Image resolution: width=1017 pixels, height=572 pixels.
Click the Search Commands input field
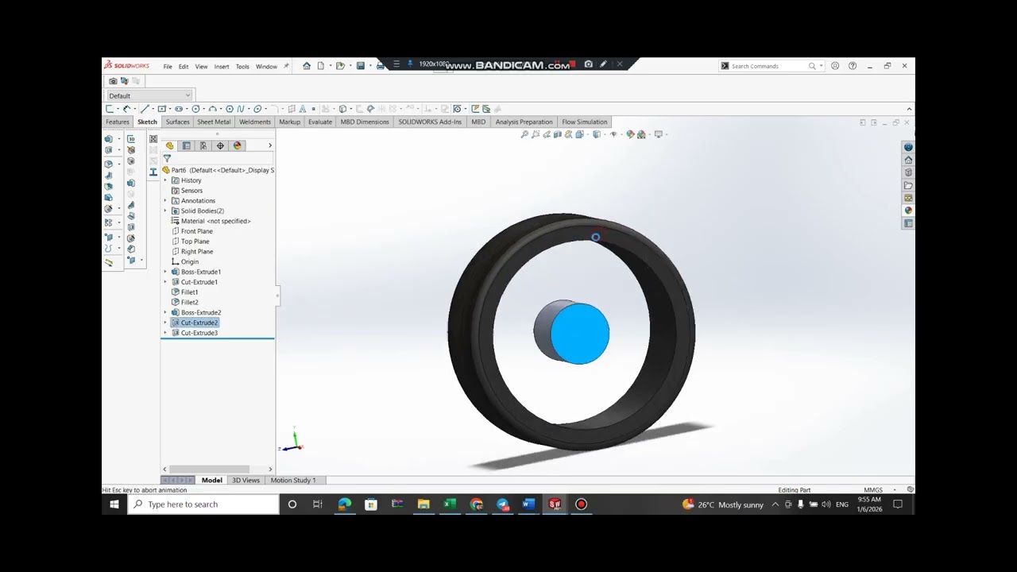point(768,66)
